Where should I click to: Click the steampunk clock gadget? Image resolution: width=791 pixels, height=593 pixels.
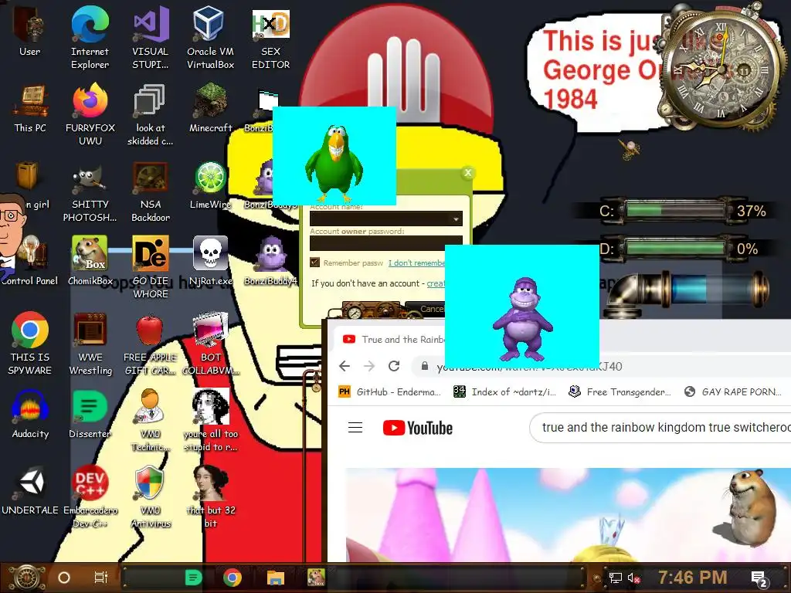pos(721,70)
